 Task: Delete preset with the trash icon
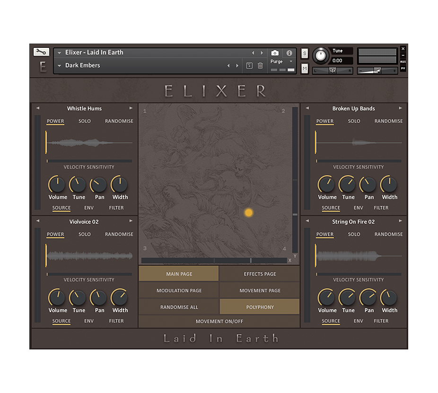point(260,66)
